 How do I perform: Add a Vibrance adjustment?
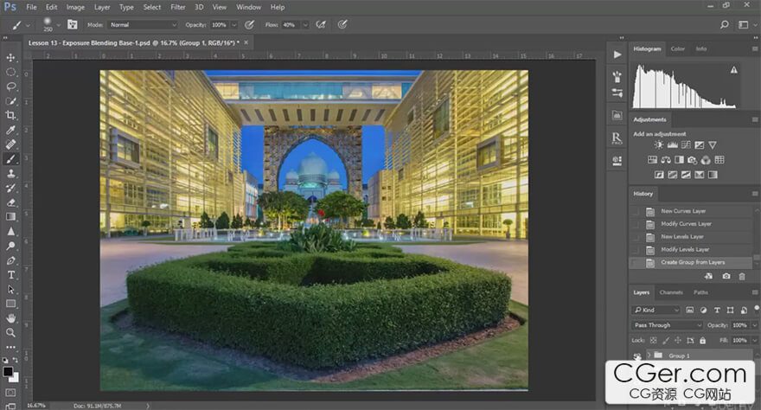pyautogui.click(x=713, y=145)
